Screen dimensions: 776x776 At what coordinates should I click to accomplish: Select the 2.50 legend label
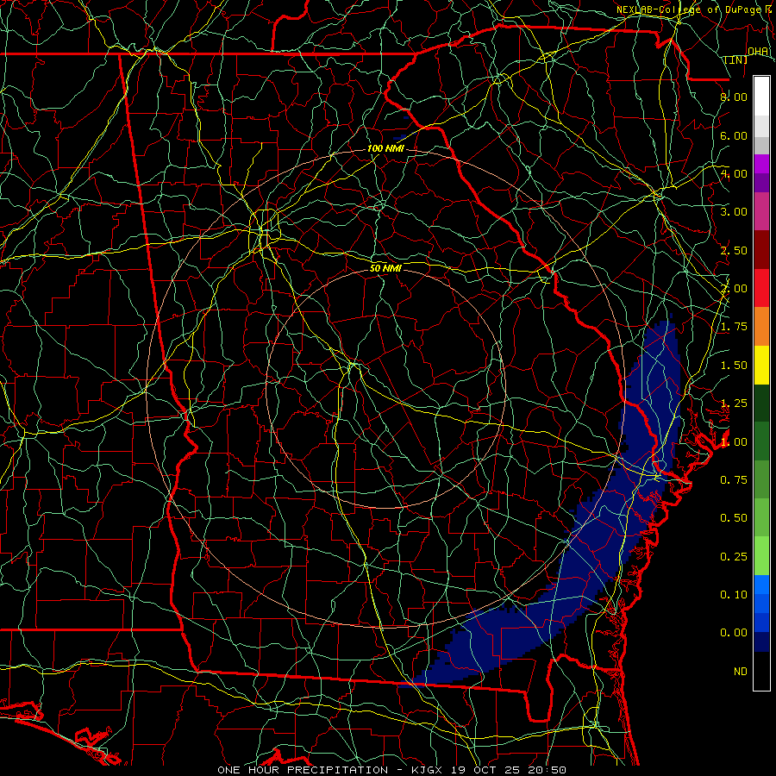click(734, 250)
